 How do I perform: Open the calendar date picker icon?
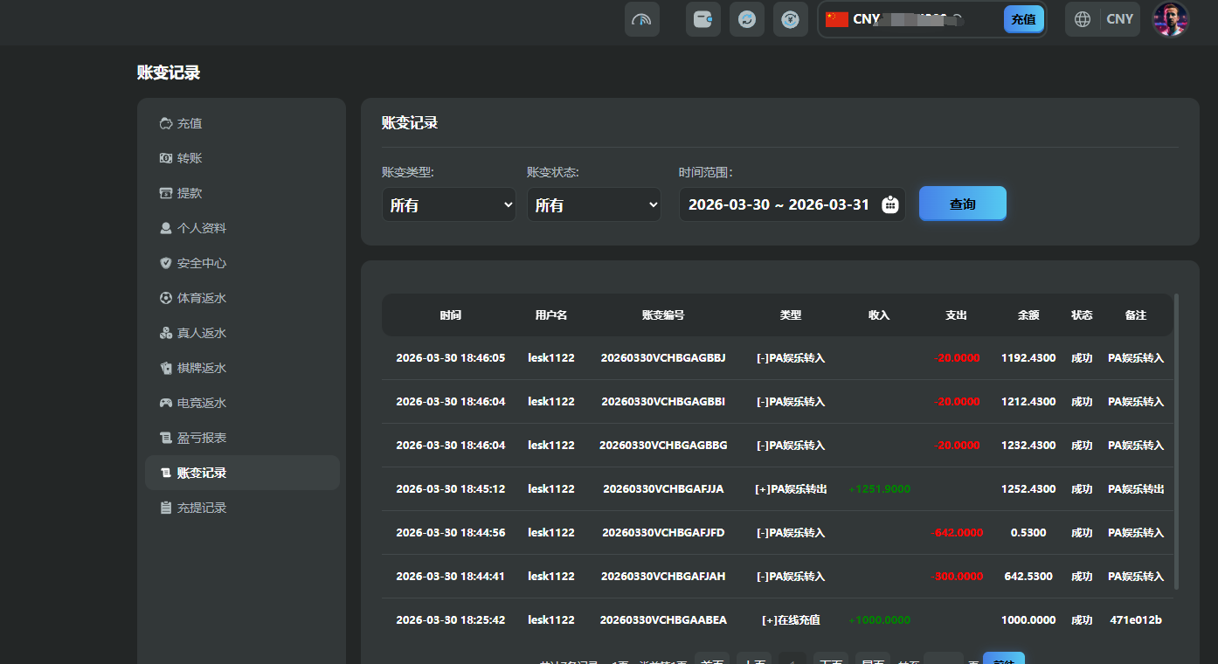tap(889, 204)
